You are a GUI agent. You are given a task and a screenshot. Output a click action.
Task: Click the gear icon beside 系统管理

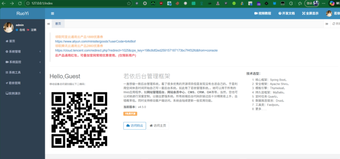7,52
